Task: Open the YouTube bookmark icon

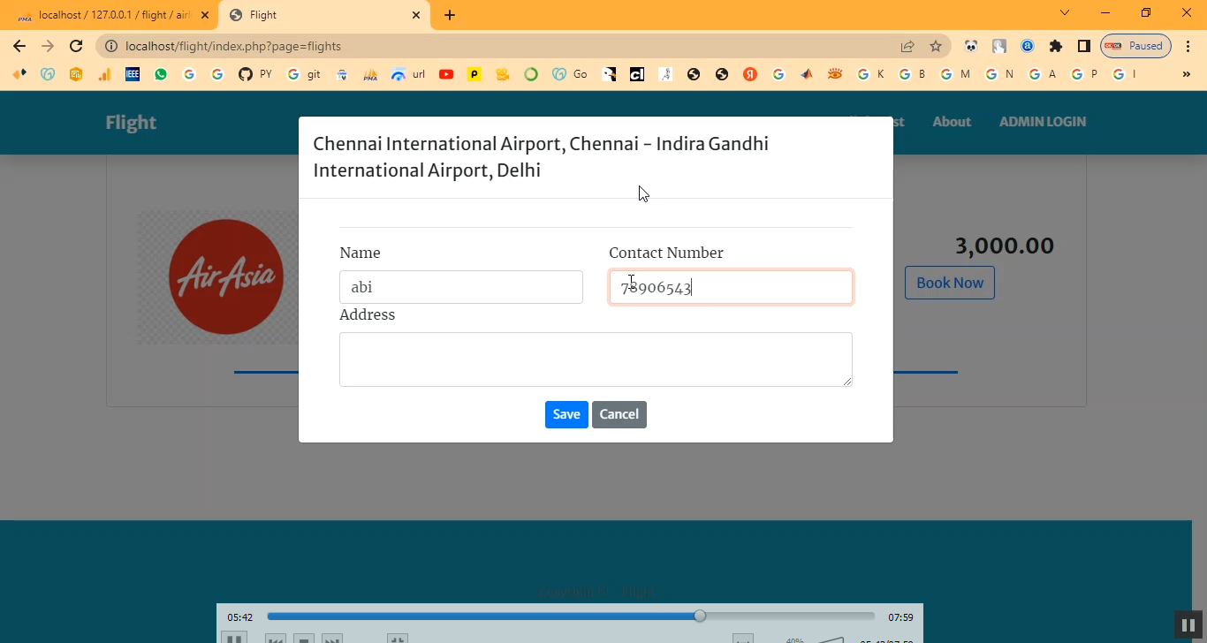Action: (446, 74)
